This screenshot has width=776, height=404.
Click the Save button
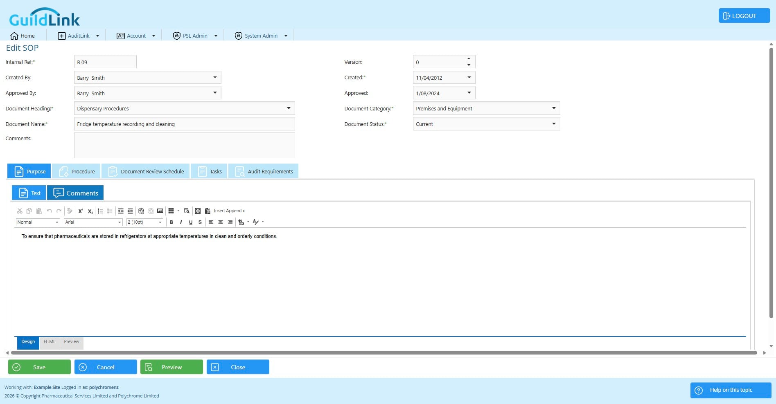39,367
